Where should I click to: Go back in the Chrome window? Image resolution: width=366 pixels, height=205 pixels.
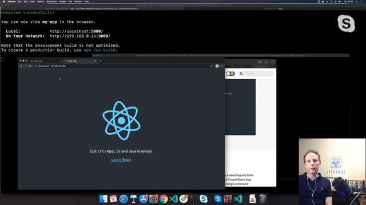coord(21,66)
